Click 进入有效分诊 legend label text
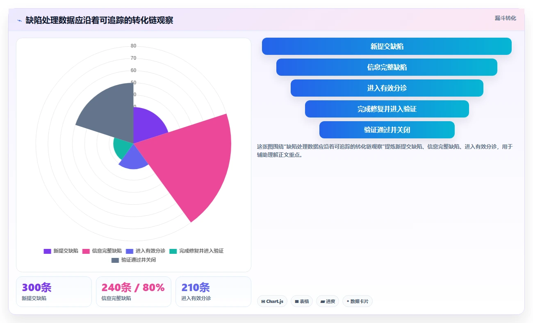Viewport: 533px width, 323px height. pos(150,251)
